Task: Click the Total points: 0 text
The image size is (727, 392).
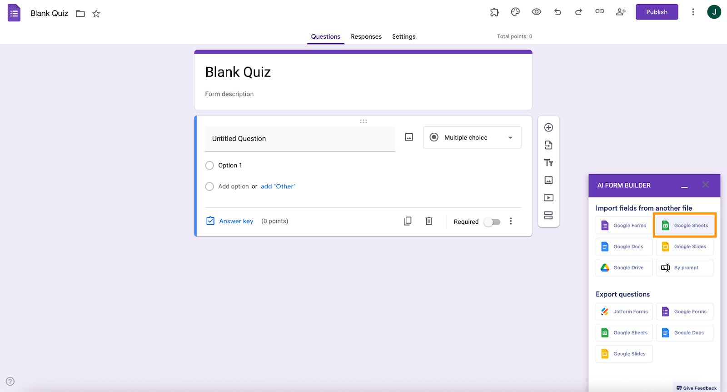Action: click(x=514, y=36)
